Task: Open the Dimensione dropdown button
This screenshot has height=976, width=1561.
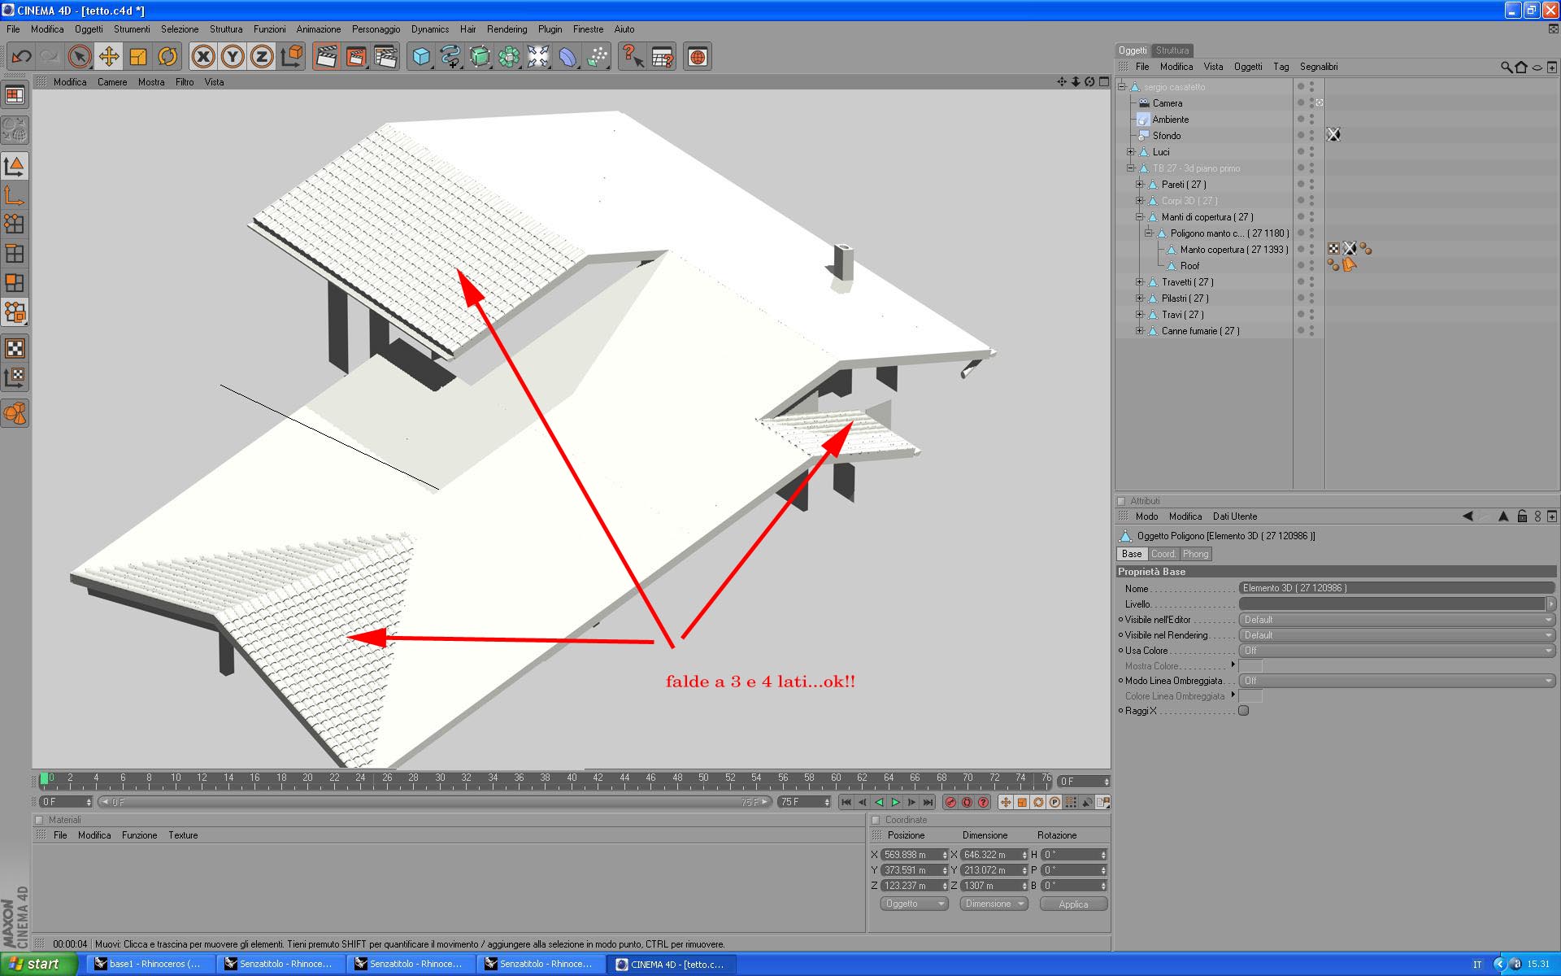Action: (x=994, y=904)
